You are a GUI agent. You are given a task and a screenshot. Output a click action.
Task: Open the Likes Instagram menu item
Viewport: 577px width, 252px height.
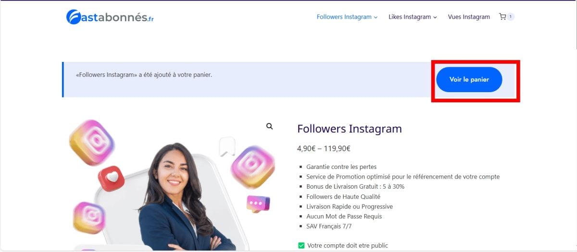[x=410, y=17]
